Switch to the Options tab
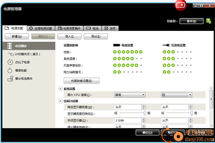 (x=110, y=28)
